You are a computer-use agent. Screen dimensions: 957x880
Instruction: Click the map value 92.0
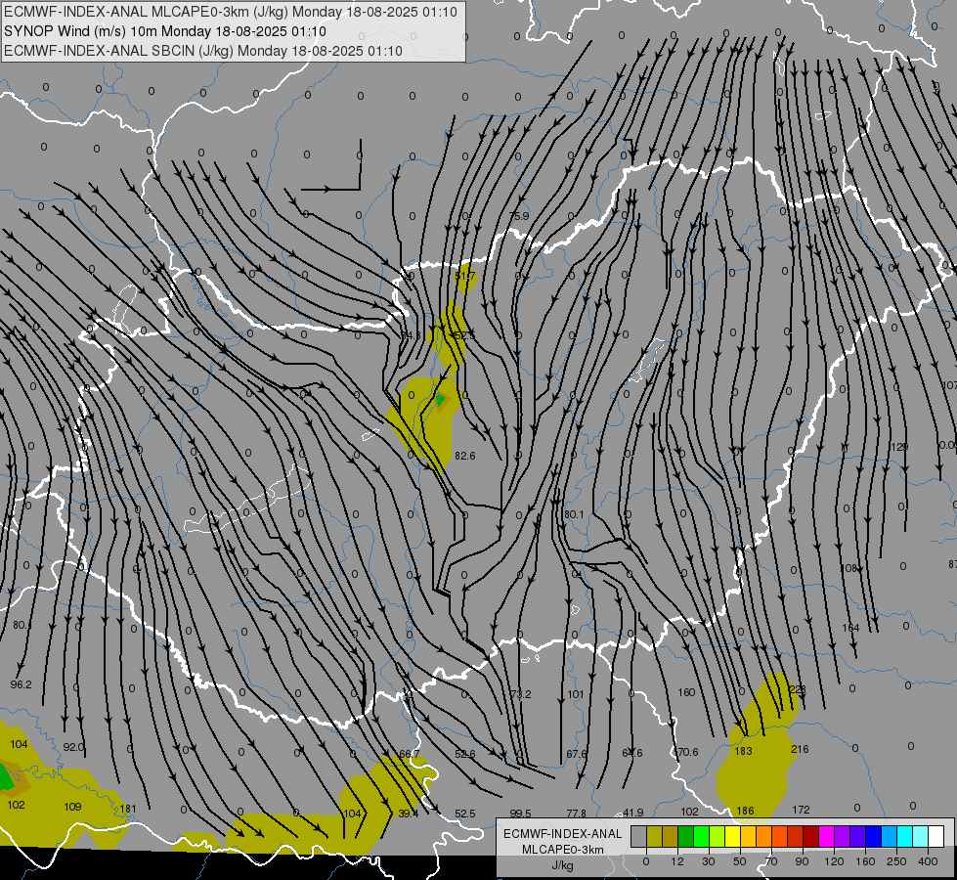(73, 747)
